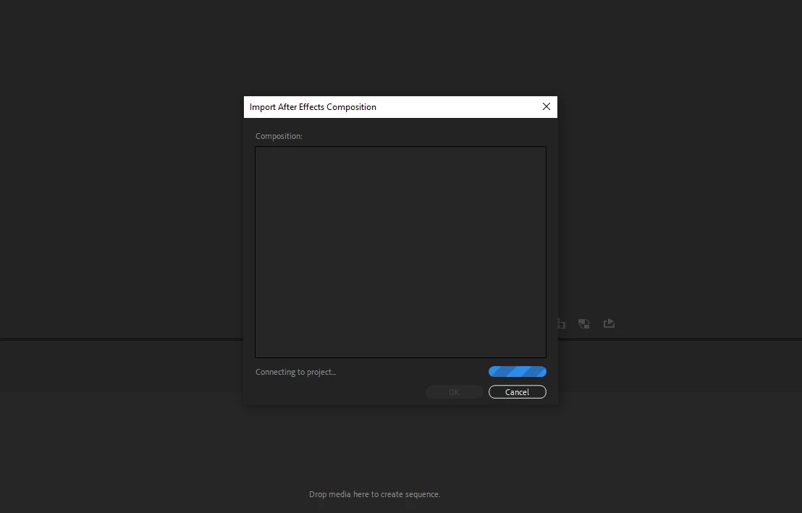
Task: Click the blue striped connection progress bar
Action: (517, 371)
